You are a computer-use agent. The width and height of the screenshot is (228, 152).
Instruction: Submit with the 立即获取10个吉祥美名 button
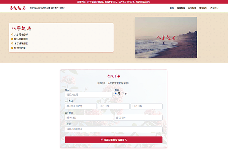coord(114,140)
